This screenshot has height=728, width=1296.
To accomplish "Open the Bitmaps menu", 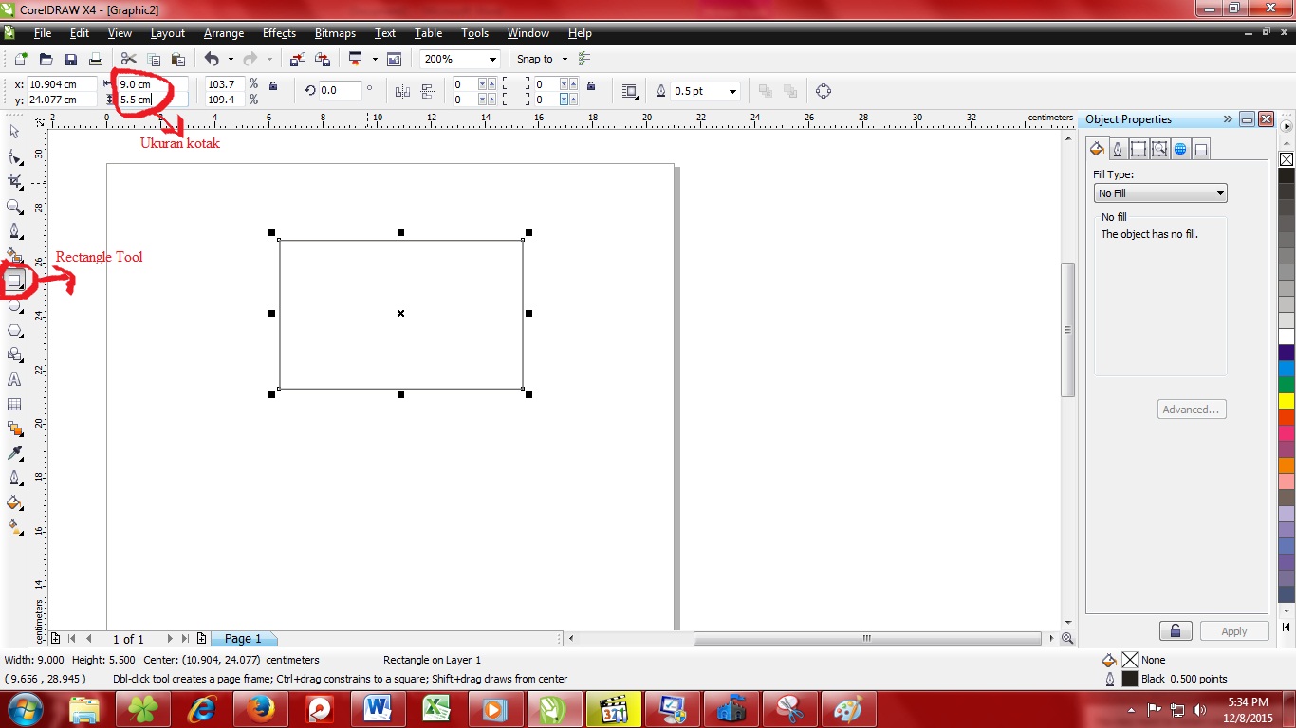I will (x=335, y=33).
